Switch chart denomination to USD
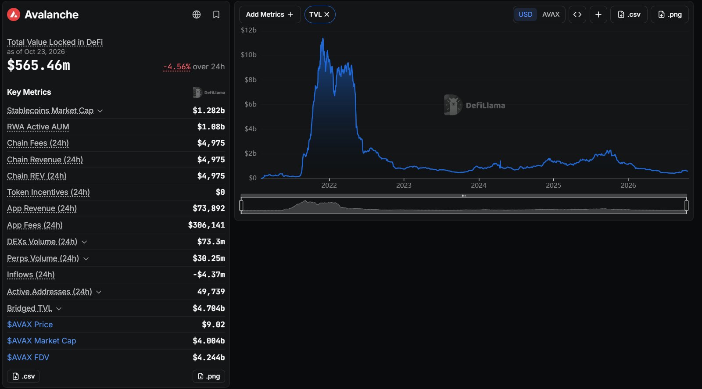 point(525,14)
